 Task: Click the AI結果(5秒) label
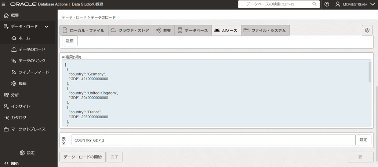click(72, 57)
